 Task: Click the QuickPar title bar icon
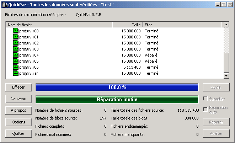point(4,4)
